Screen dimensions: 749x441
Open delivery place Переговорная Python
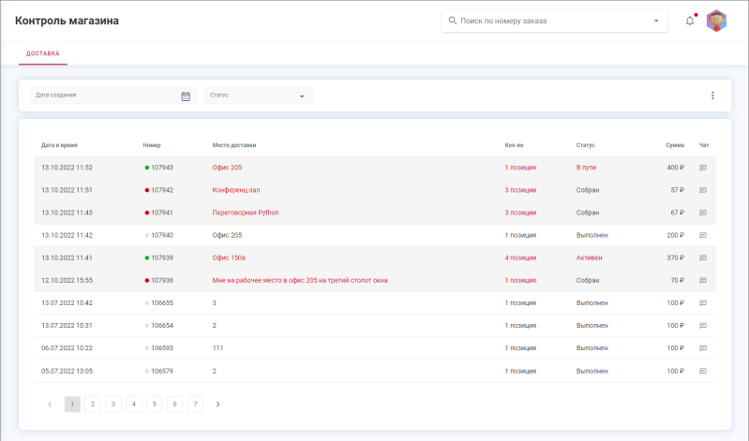[x=246, y=213]
